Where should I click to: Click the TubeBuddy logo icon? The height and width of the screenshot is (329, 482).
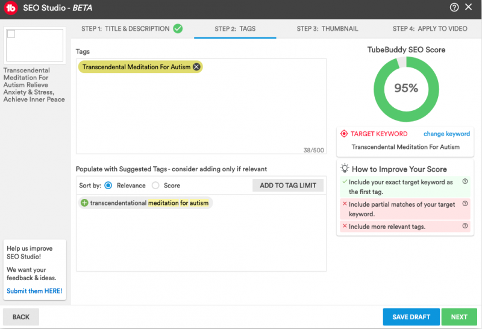(x=10, y=8)
